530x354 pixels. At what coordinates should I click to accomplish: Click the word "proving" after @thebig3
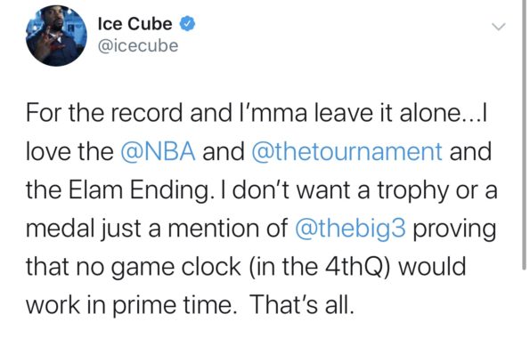pyautogui.click(x=454, y=229)
